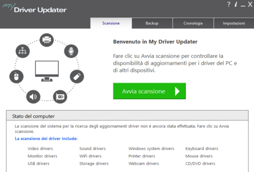The image size is (254, 172).
Task: Click 'Video drivers' entry
Action: (x=40, y=148)
